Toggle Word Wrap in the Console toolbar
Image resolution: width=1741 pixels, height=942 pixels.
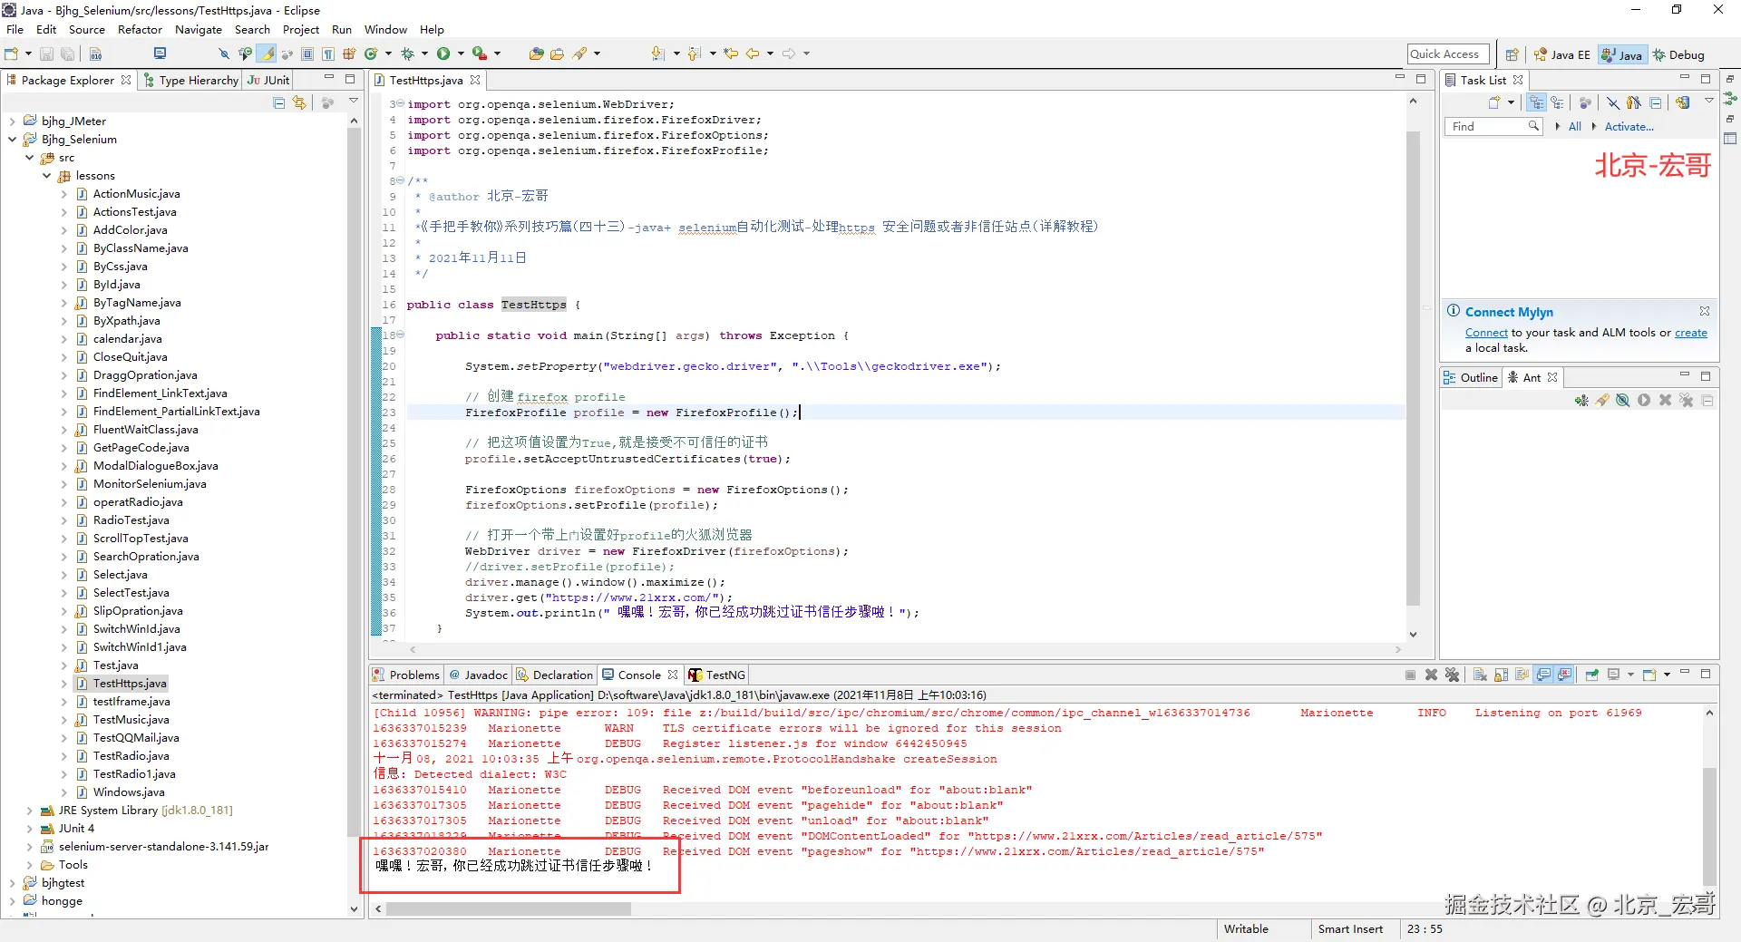pyautogui.click(x=1522, y=675)
